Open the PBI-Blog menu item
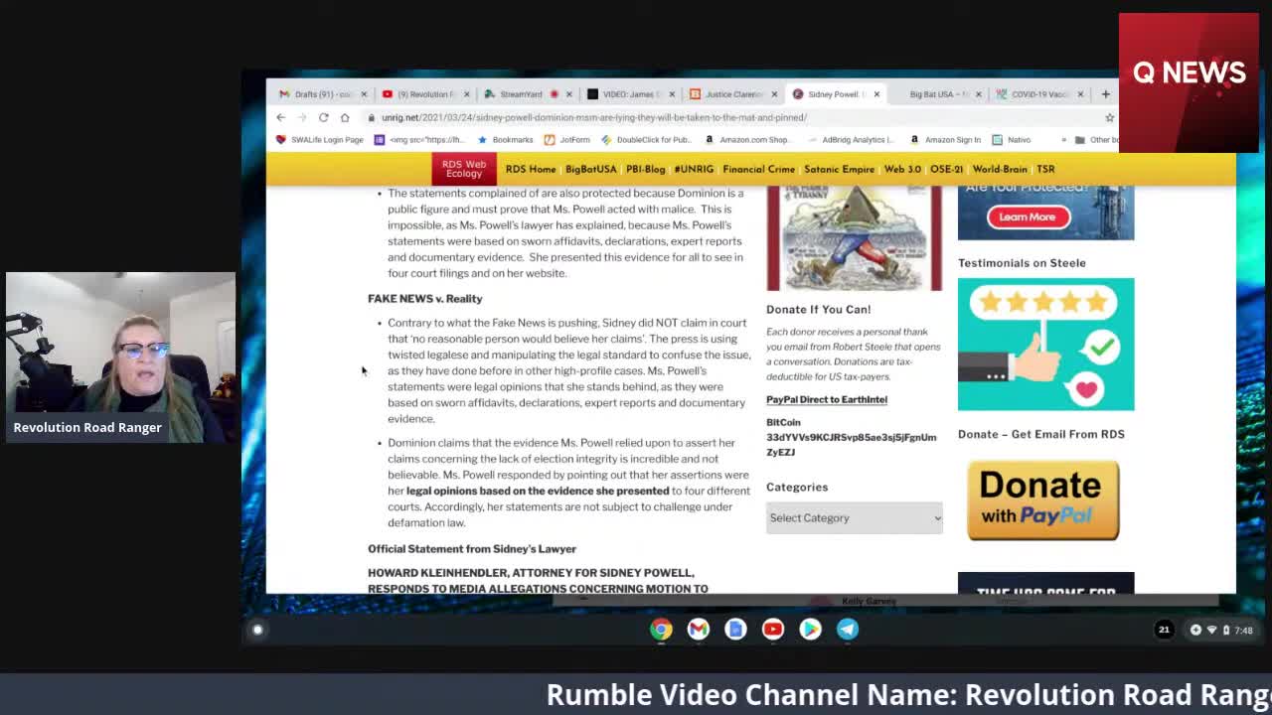Image resolution: width=1272 pixels, height=715 pixels. pos(645,169)
